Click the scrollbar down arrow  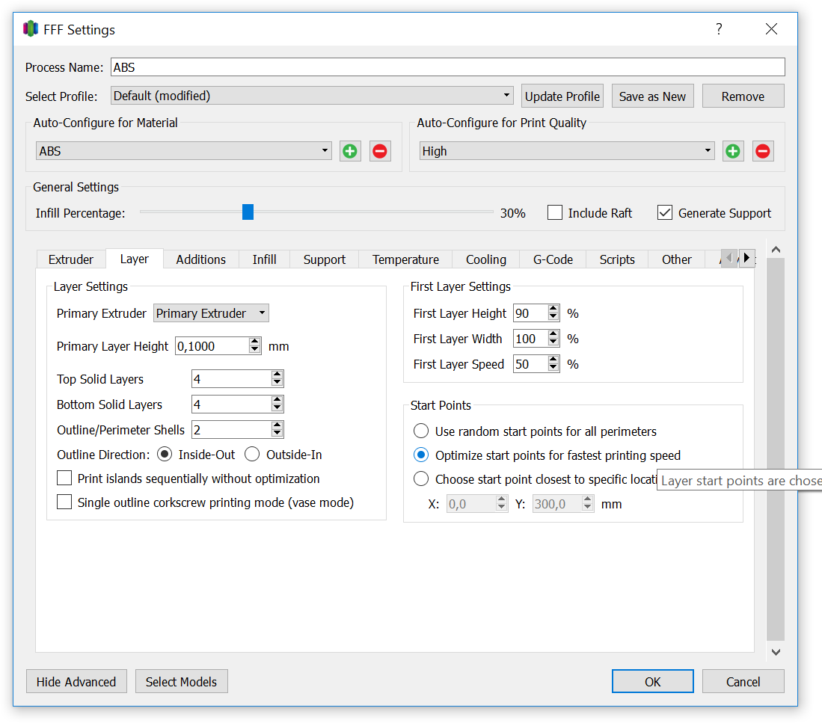[x=776, y=652]
